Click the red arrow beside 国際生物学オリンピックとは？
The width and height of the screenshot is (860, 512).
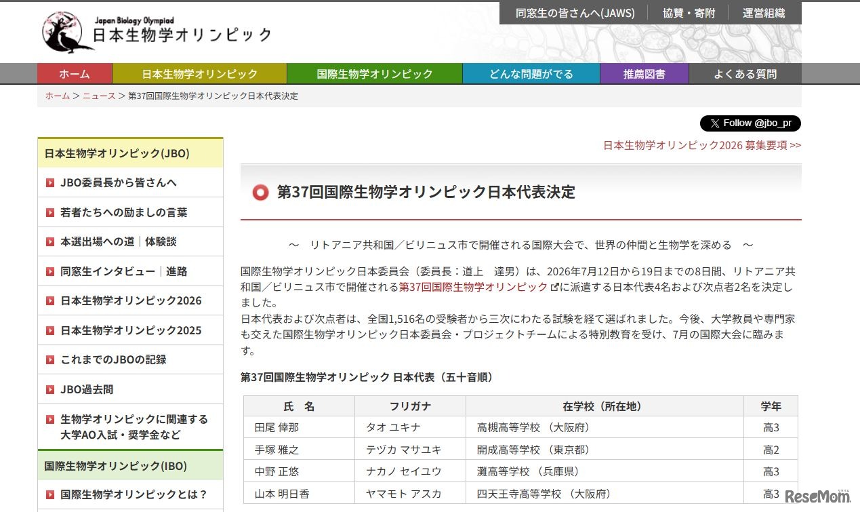50,494
